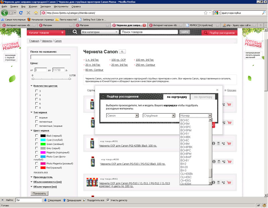Image resolution: width=268 pixels, height=208 pixels.
Task: Close the find bar with X icon
Action: click(2, 200)
